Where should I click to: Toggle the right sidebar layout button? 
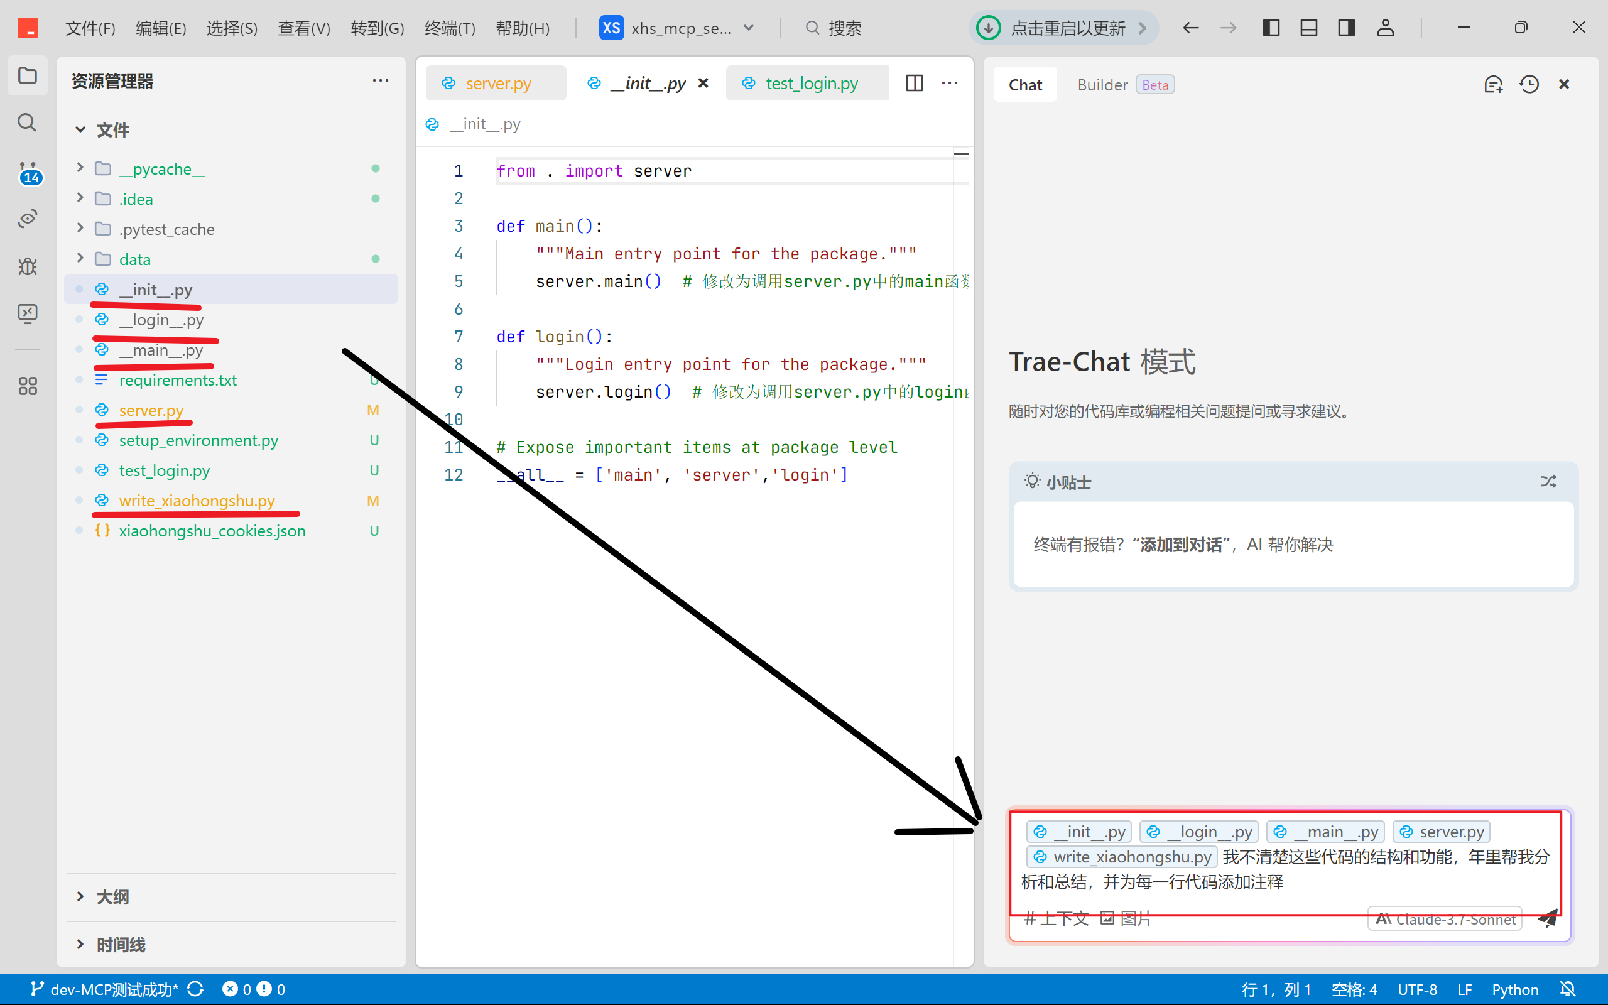tap(1346, 28)
